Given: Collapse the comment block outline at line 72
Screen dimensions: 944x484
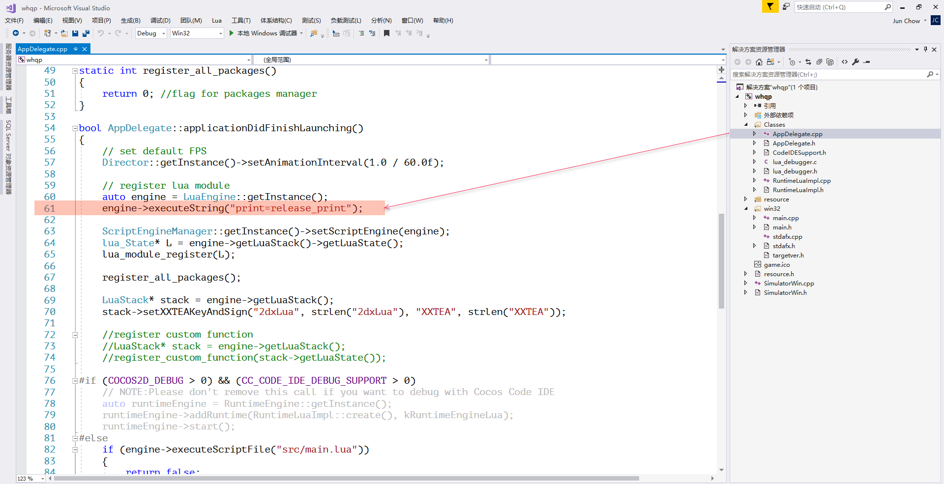Looking at the screenshot, I should tap(75, 335).
